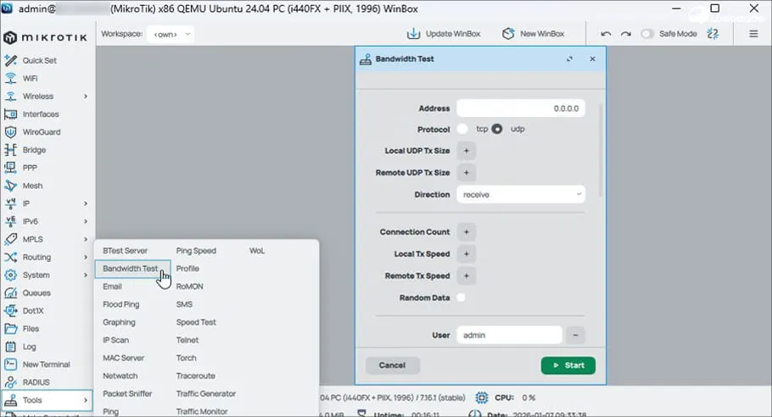This screenshot has height=417, width=772.
Task: Click the Update WinBox download icon
Action: click(413, 34)
